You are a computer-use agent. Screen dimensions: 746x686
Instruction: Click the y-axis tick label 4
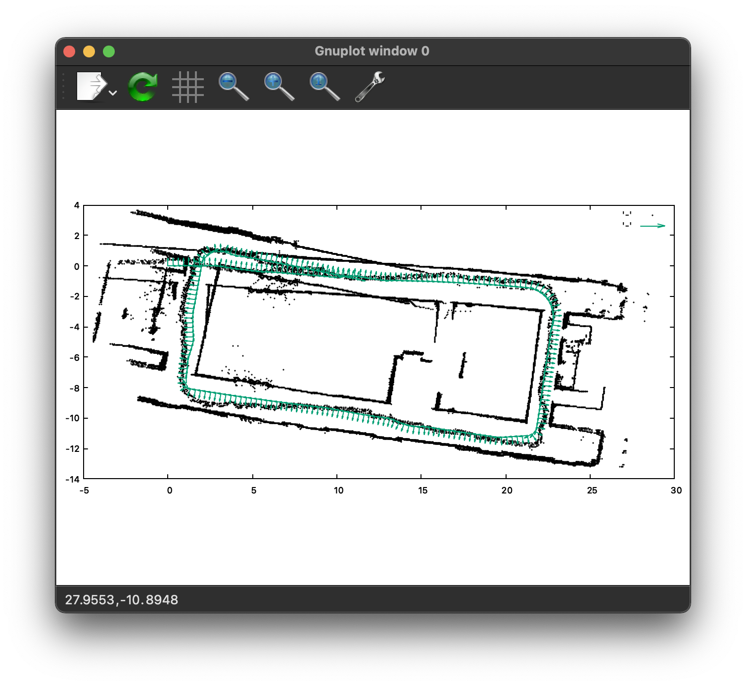tap(77, 205)
